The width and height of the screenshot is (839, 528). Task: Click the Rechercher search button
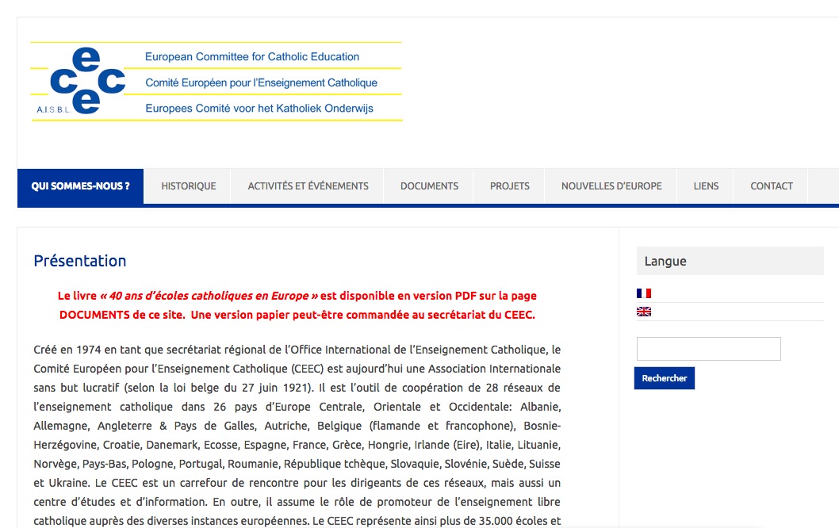pos(664,378)
